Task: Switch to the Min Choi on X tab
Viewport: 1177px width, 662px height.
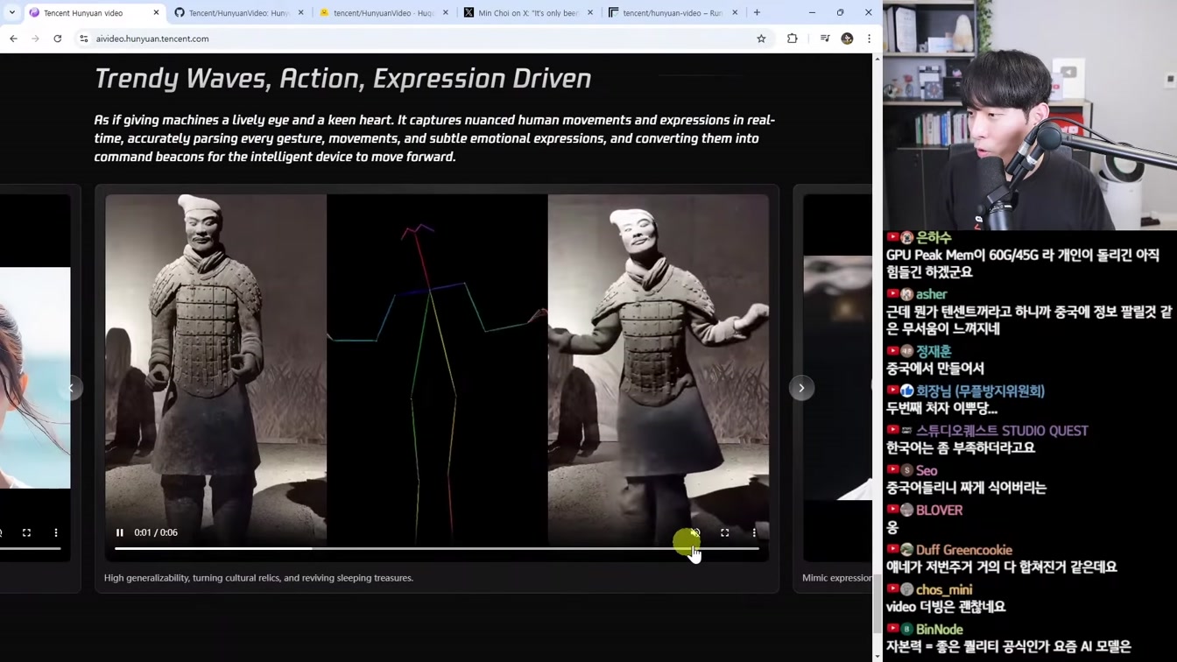Action: 528,13
